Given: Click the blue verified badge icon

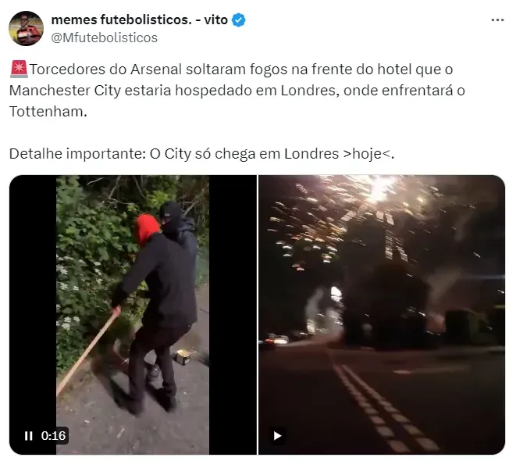Looking at the screenshot, I should pyautogui.click(x=239, y=20).
